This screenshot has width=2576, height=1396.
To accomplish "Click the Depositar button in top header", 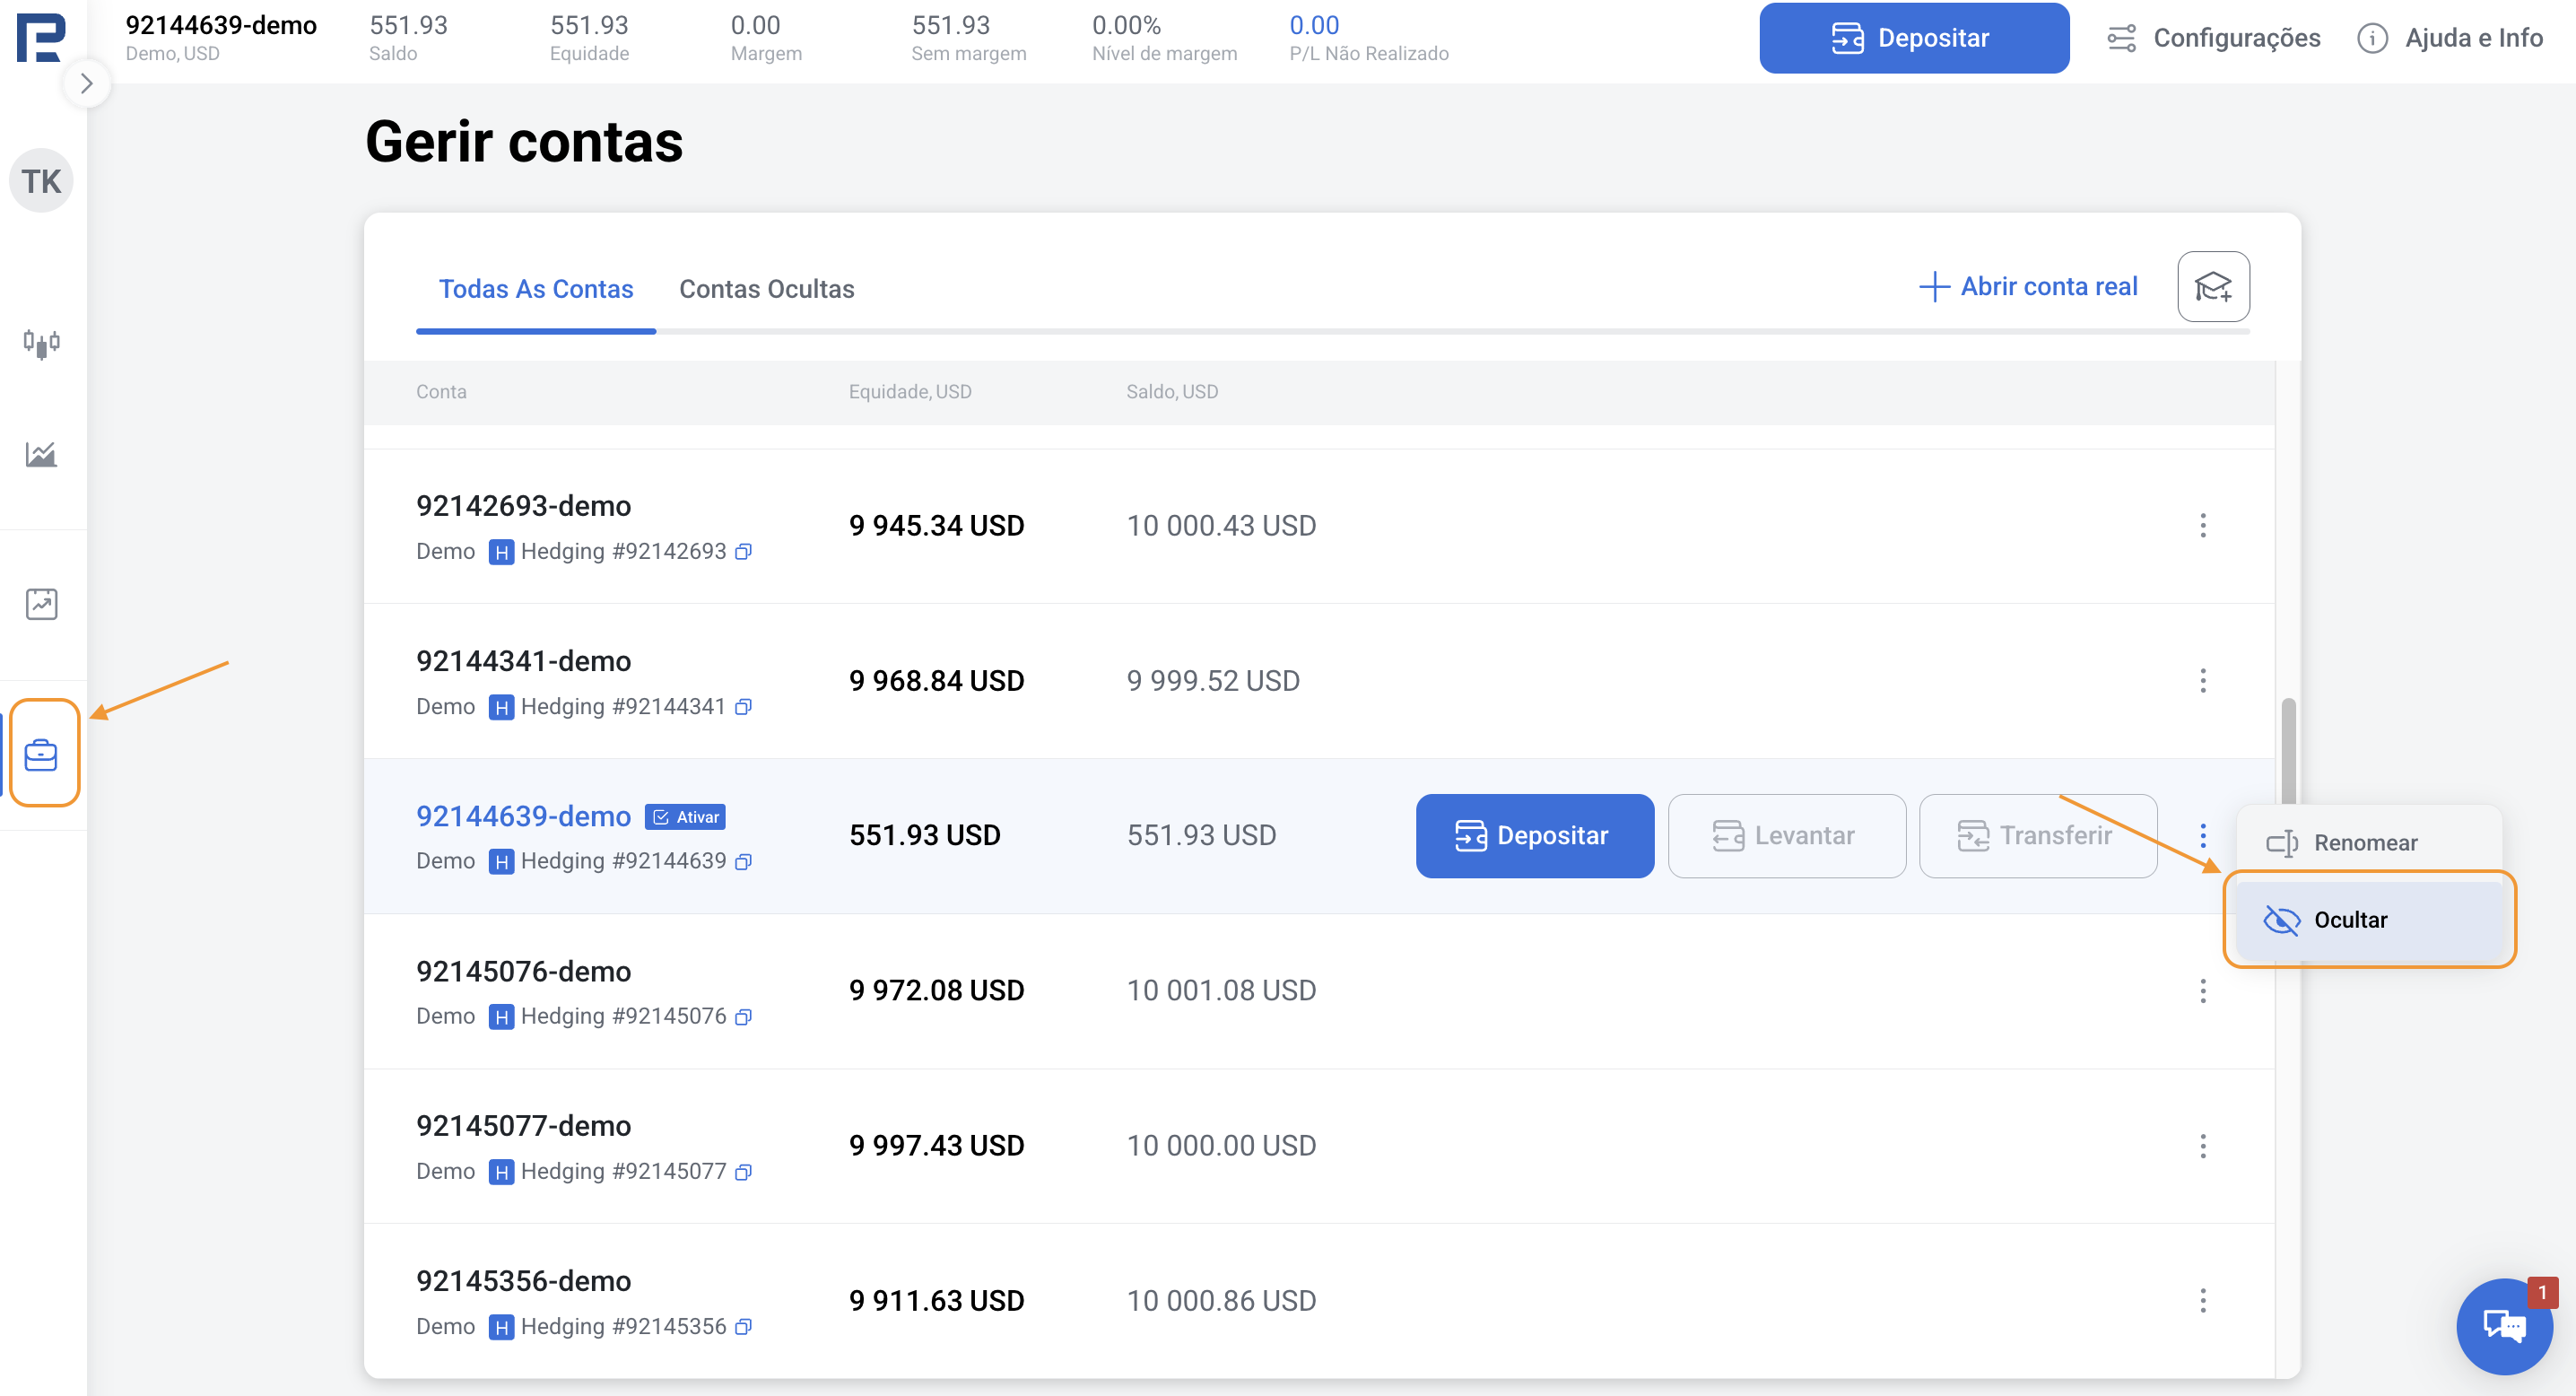I will pos(1913,38).
